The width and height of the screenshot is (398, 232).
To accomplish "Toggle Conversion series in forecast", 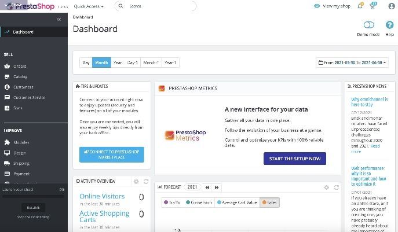I will pyautogui.click(x=199, y=202).
